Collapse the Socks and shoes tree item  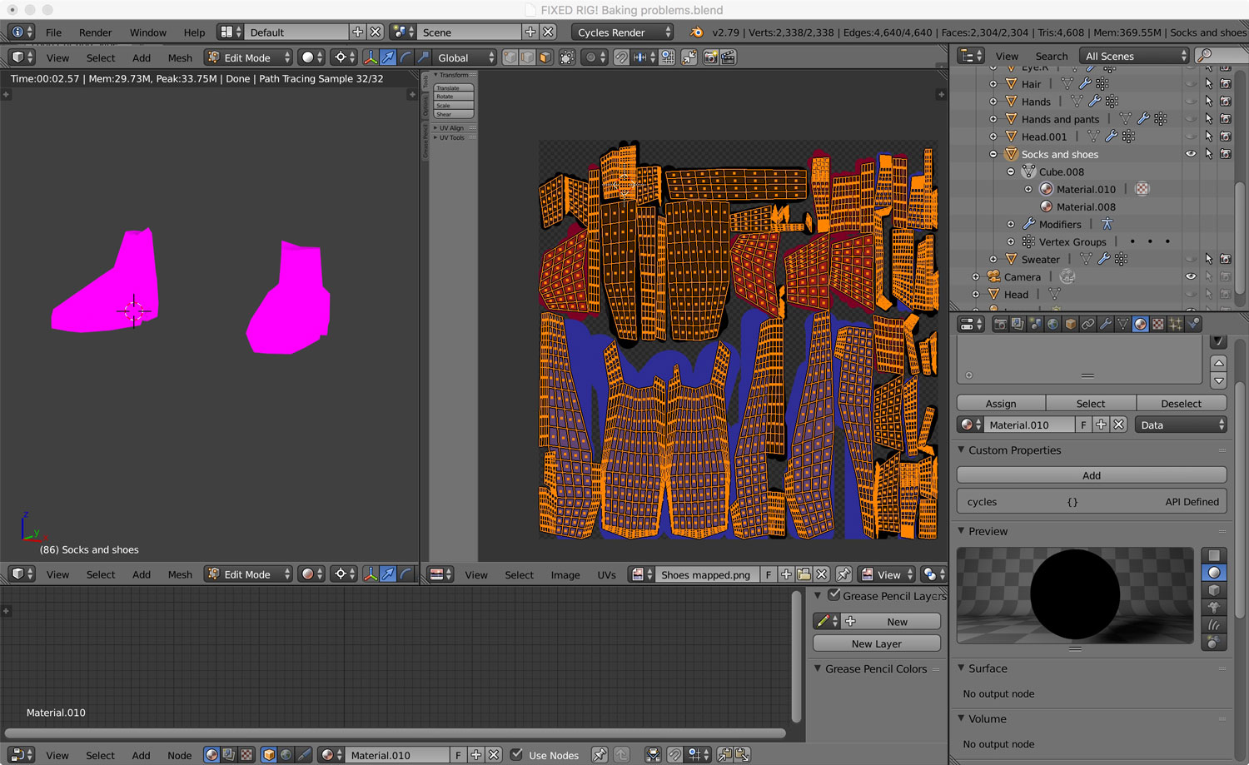point(993,154)
